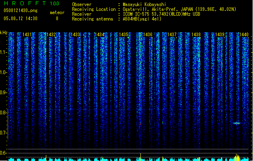Viewport: 253px width, 161px height.
Task: Click the date stamp 05.08.12 14:30
Action: (x=21, y=18)
